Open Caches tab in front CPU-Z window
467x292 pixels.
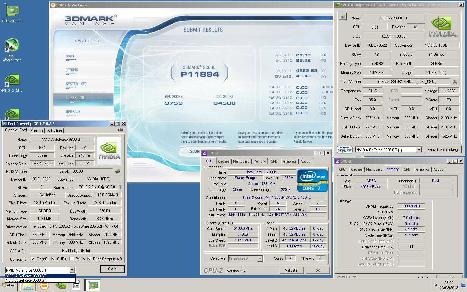coord(223,161)
